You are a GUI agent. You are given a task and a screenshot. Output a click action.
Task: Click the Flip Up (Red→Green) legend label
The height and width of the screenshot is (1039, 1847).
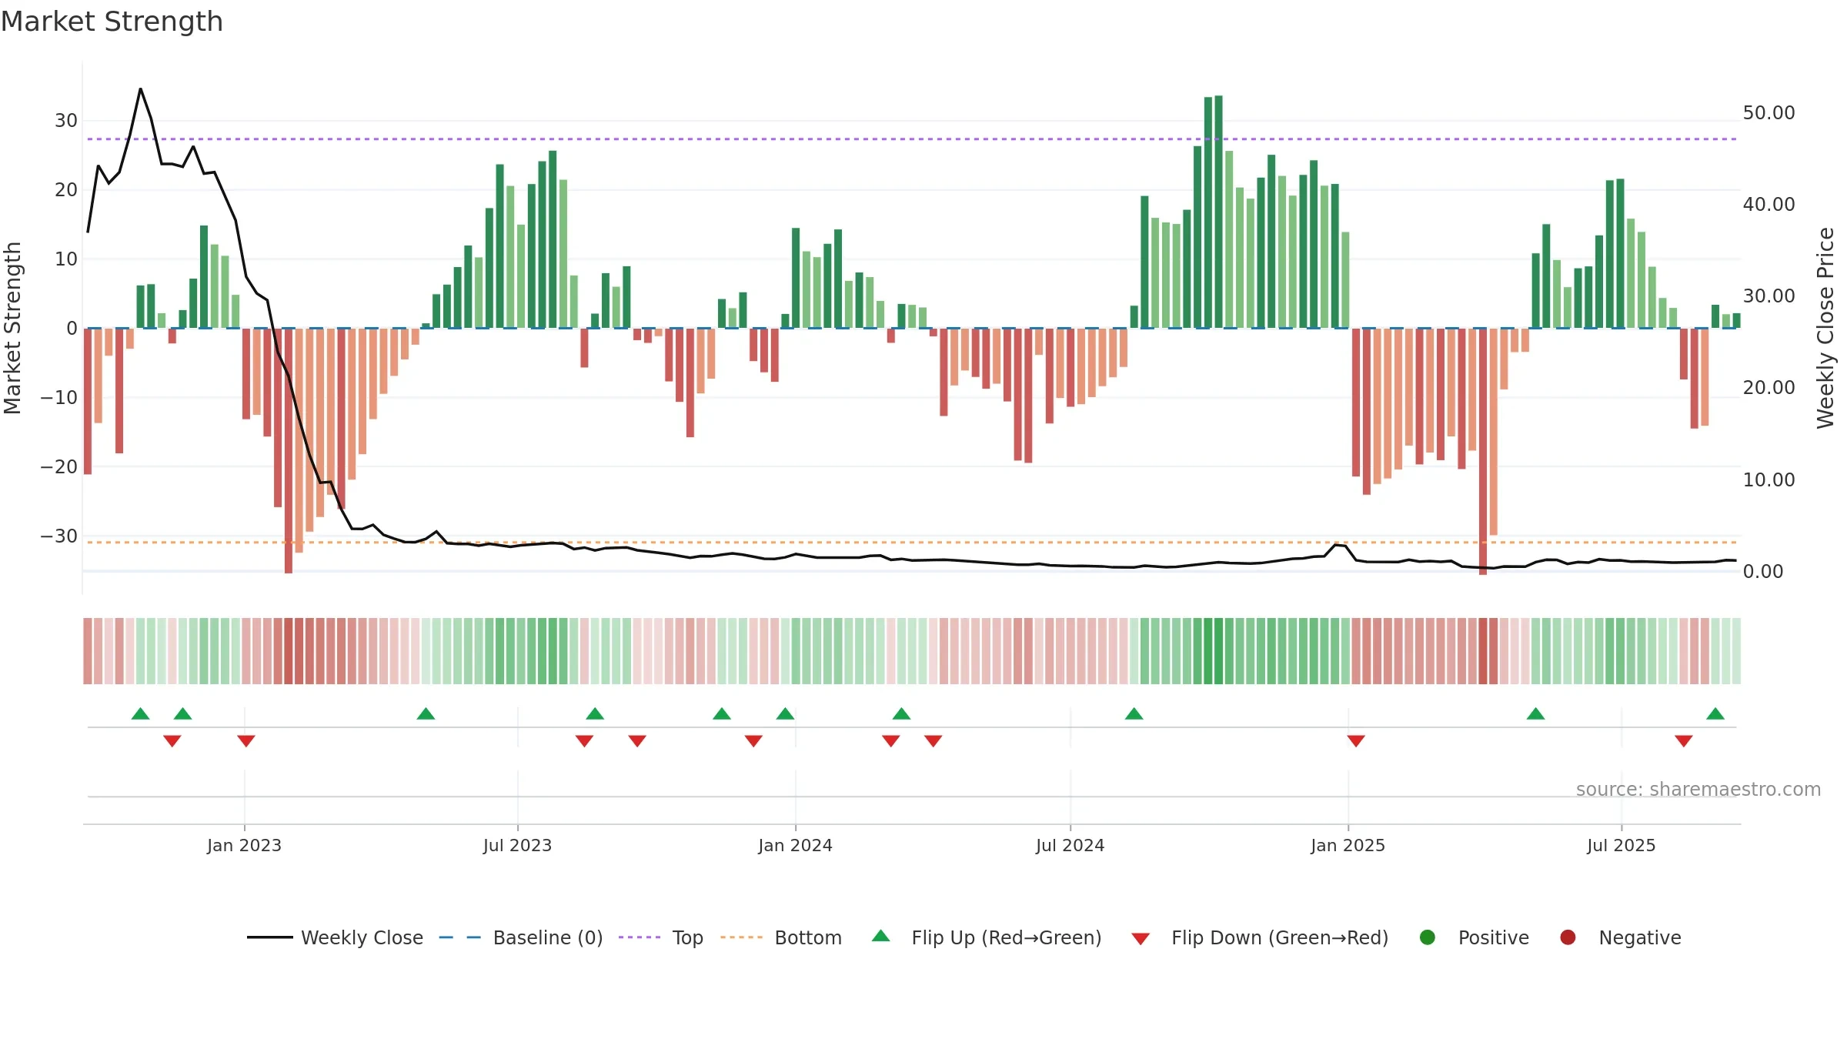point(1007,937)
